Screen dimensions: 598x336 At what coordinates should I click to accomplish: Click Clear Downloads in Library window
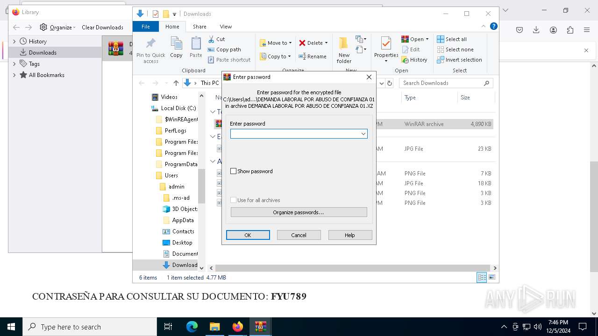click(102, 28)
